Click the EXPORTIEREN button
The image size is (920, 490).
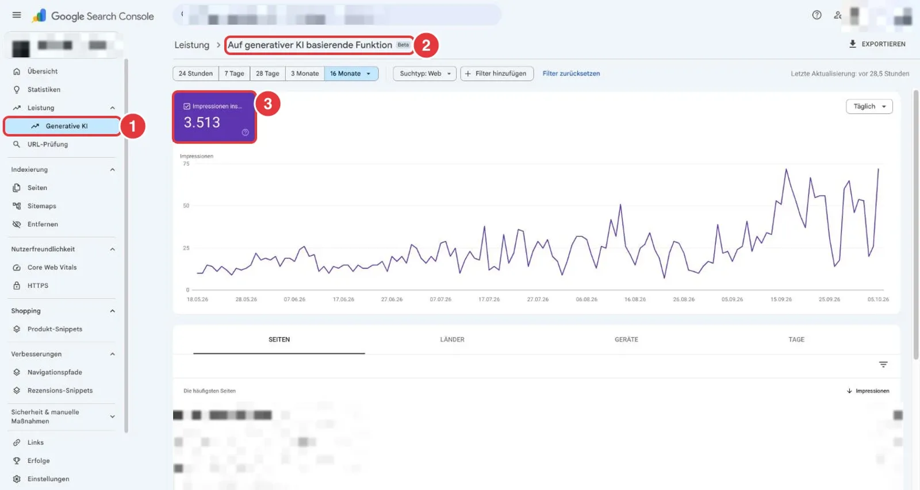point(877,44)
